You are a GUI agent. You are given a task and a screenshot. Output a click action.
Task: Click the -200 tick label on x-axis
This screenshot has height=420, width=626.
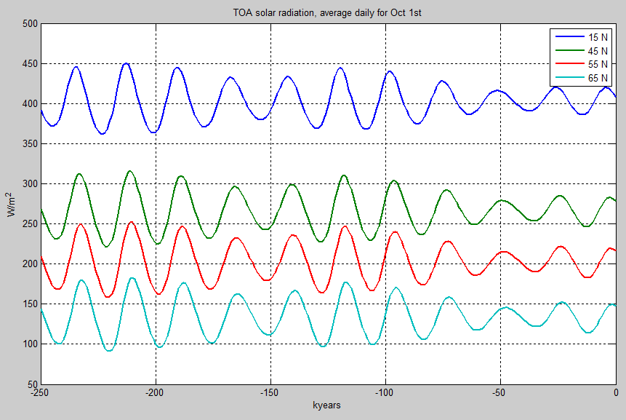pos(156,392)
